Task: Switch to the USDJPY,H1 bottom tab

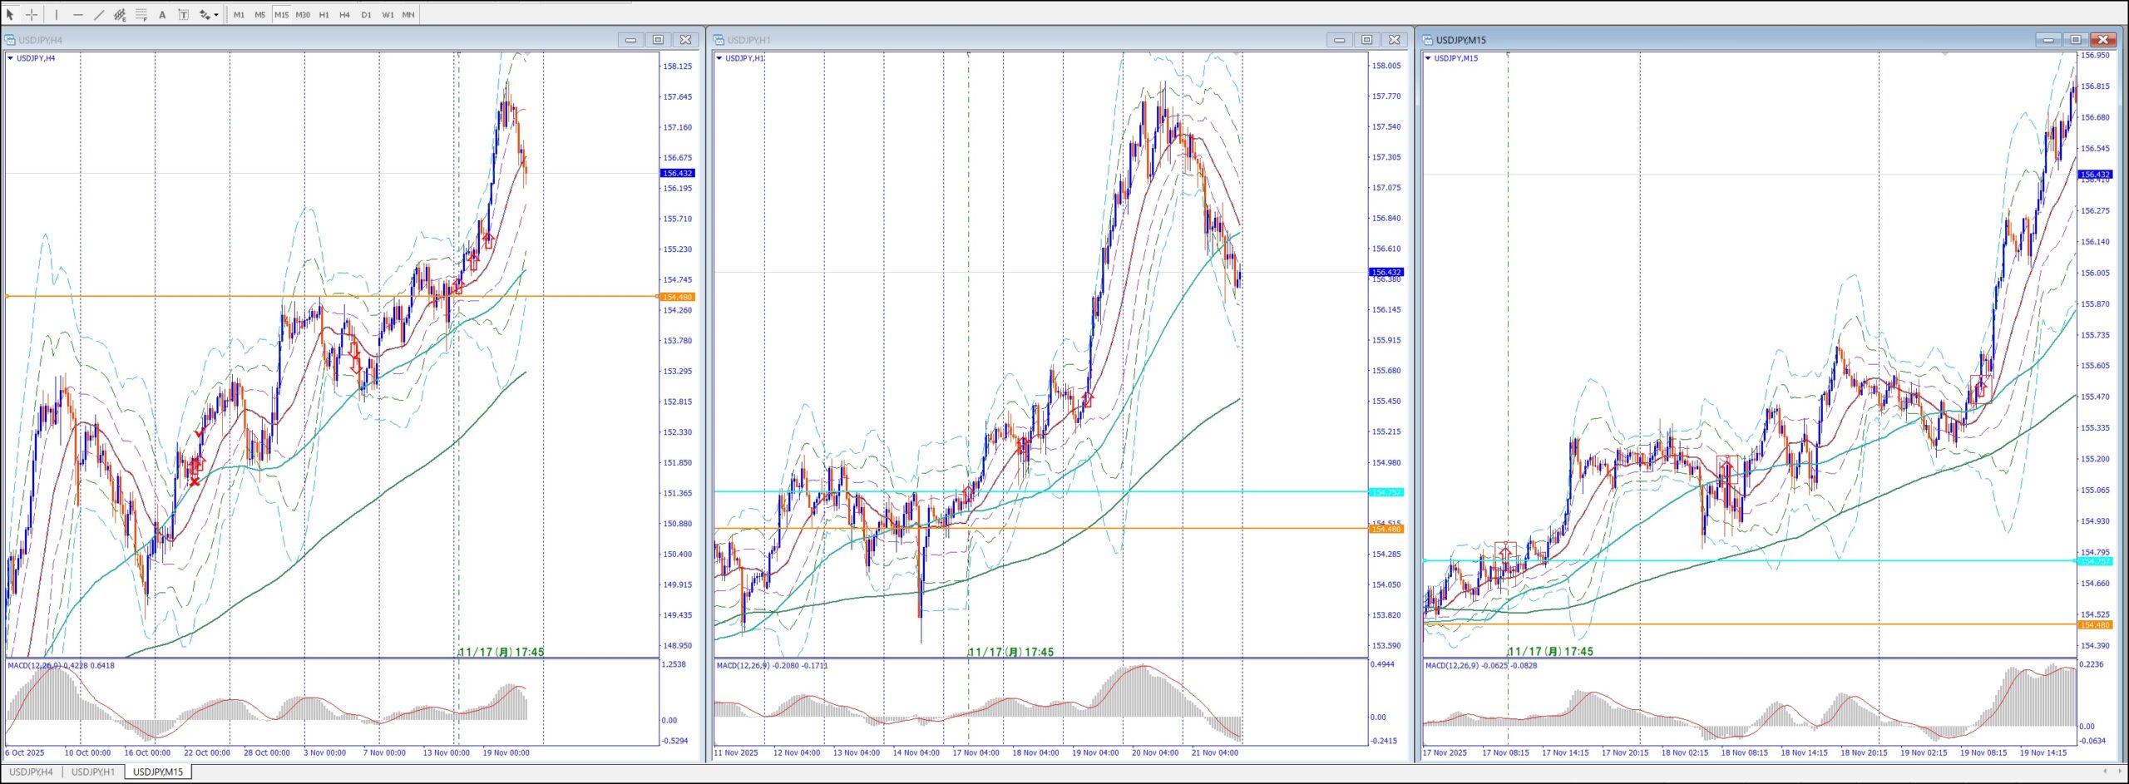Action: pos(93,772)
